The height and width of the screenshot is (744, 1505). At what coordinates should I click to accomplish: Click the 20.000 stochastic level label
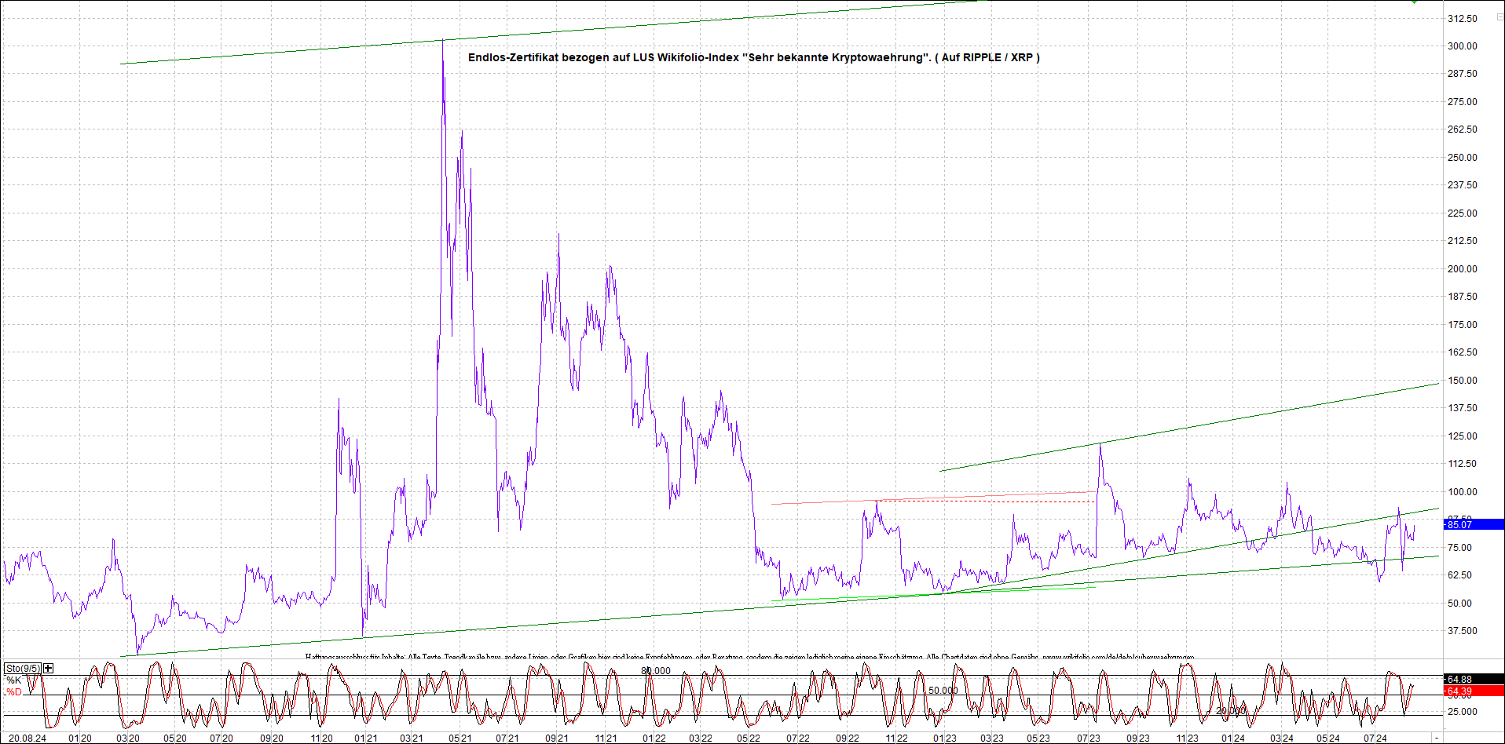coord(1231,711)
